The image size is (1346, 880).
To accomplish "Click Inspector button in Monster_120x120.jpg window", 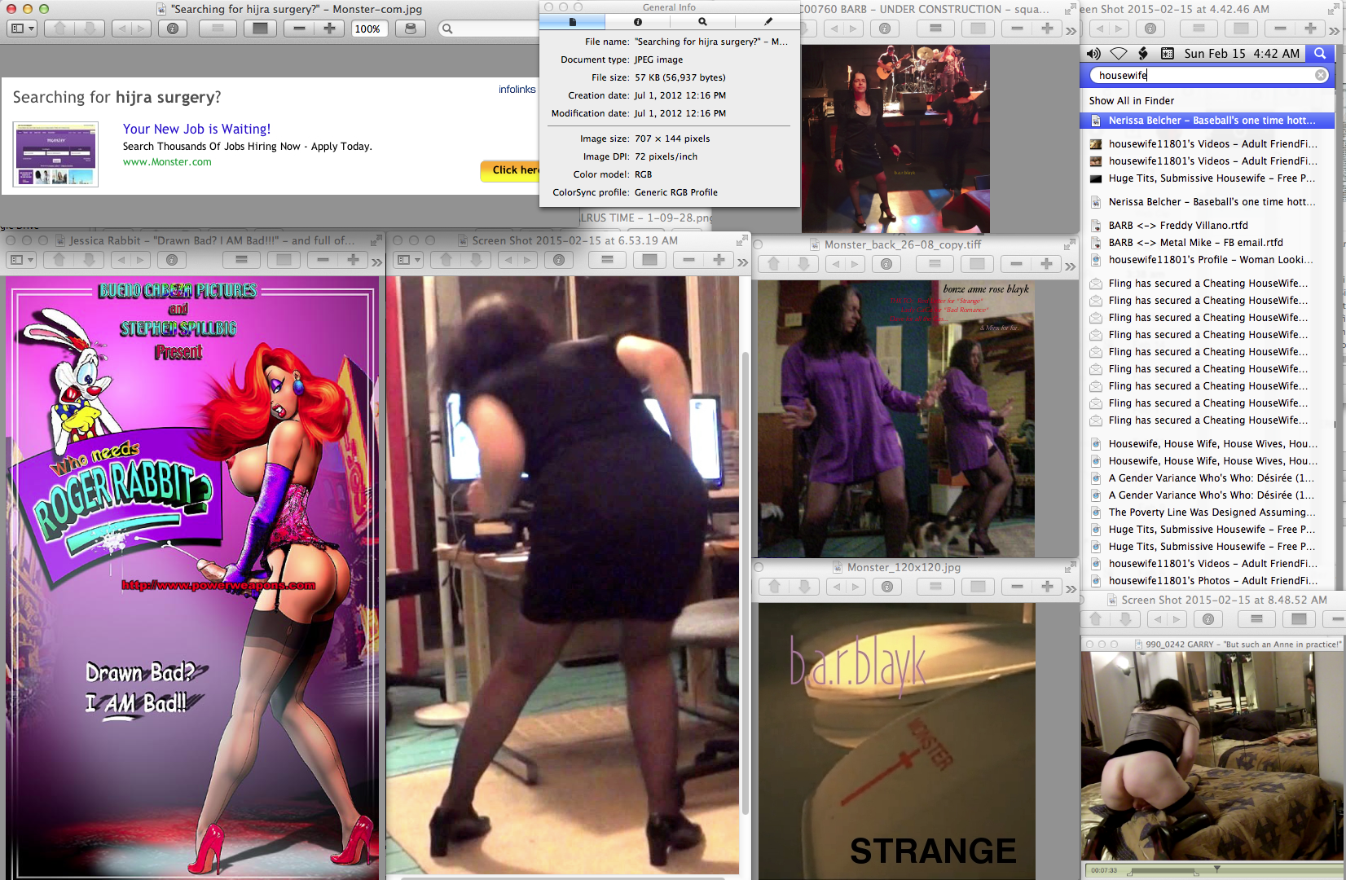I will pyautogui.click(x=887, y=587).
